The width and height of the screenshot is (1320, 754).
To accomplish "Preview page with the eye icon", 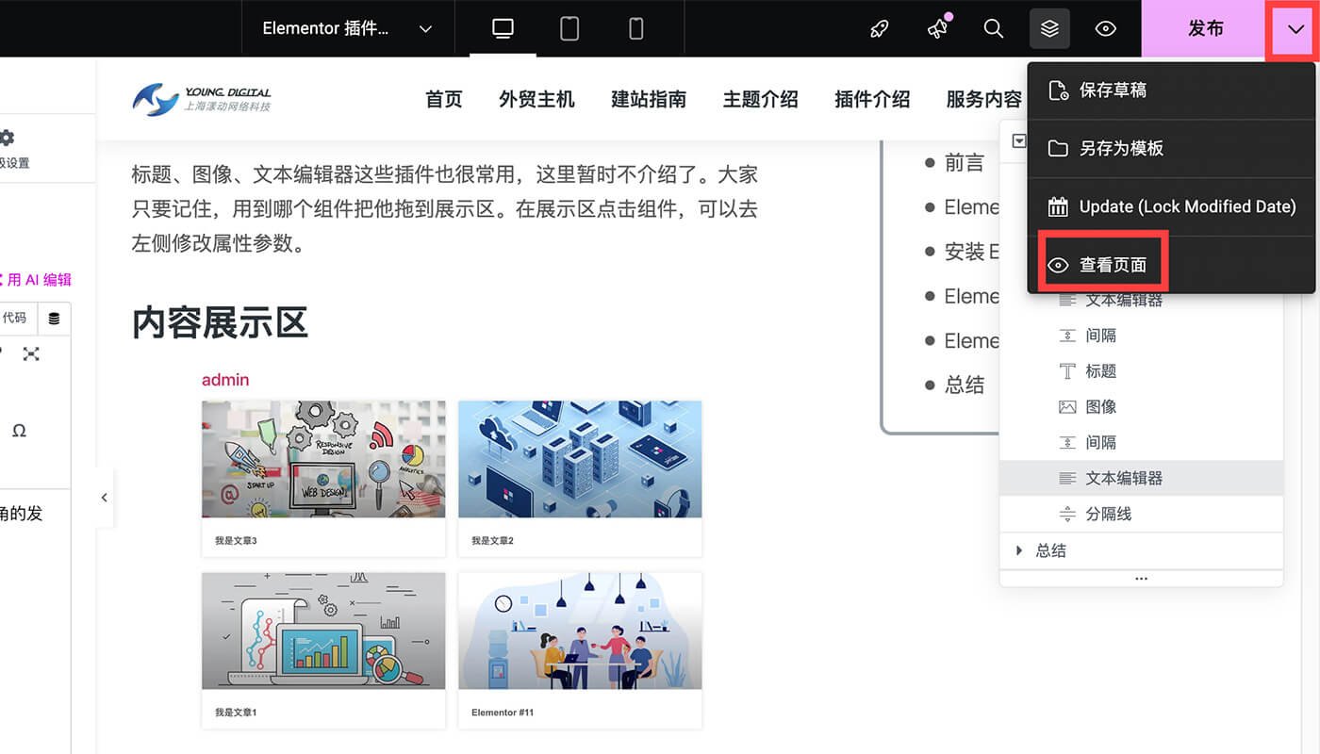I will tap(1105, 28).
